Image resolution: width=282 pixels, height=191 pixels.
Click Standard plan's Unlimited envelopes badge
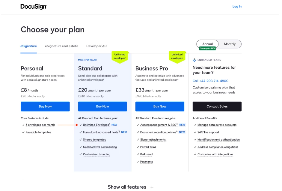(120, 57)
